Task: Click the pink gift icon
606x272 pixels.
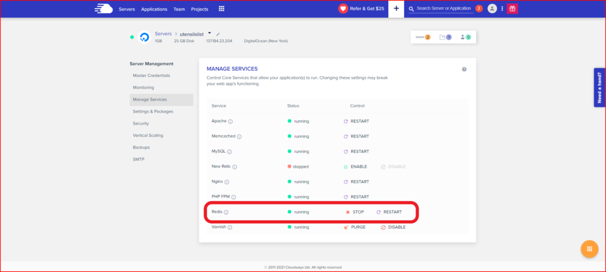Action: coord(512,8)
